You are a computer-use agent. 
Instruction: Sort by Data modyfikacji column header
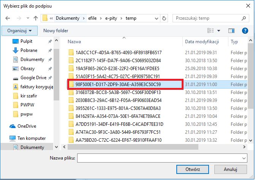click(202, 42)
